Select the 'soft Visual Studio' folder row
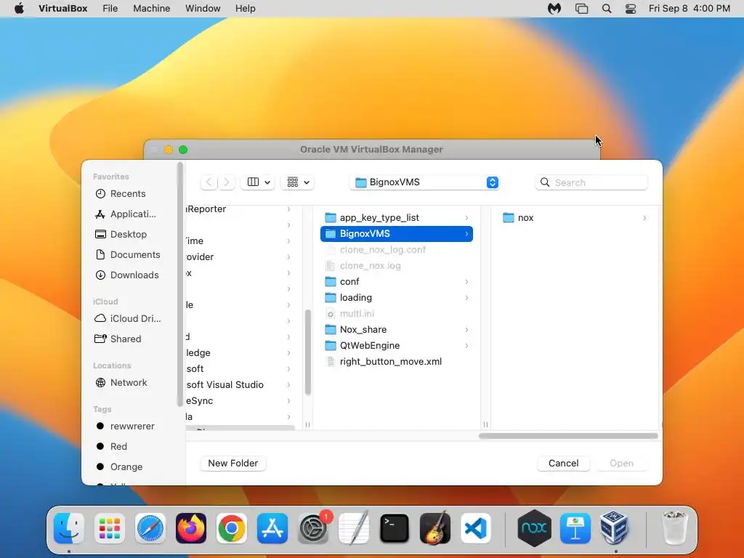 tap(240, 385)
